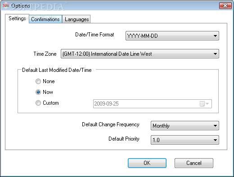This screenshot has height=177, width=234.
Task: Click the Default Change Frequency label
Action: pyautogui.click(x=111, y=124)
